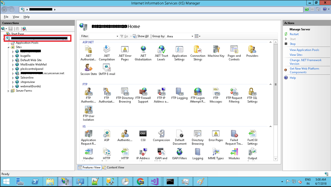
Task: Collapse the FTP group section
Action: 271,84
